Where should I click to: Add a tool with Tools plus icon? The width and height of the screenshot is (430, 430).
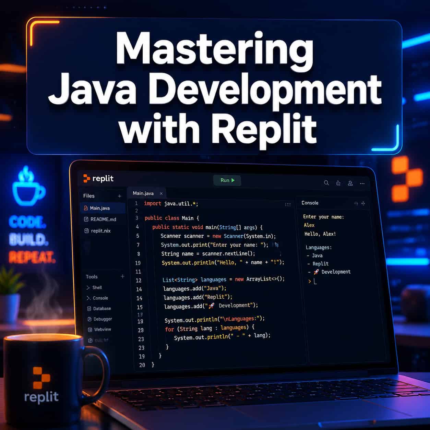click(x=122, y=276)
